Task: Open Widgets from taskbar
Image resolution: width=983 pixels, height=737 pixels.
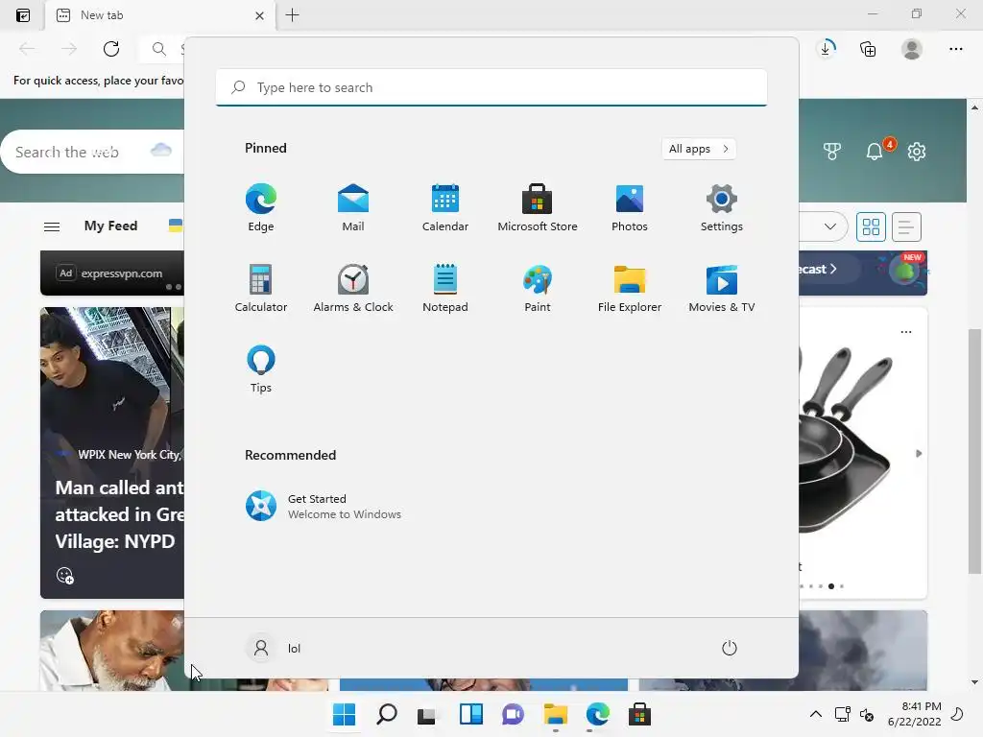Action: (x=470, y=714)
